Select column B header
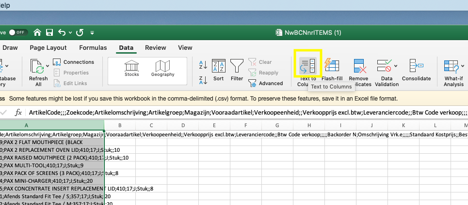468x205 pixels. pos(120,125)
